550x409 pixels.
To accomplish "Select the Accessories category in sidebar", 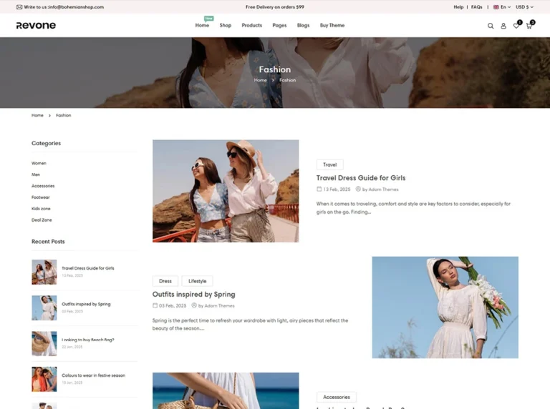I will 43,186.
